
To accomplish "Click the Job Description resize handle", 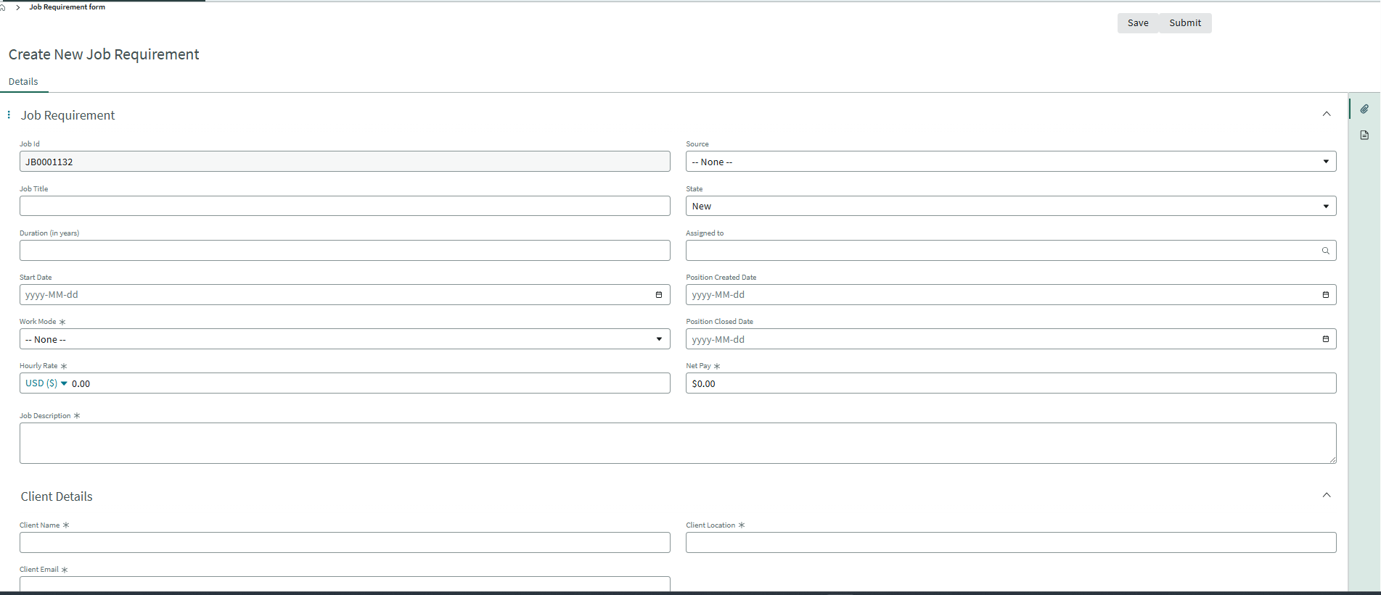I will 1332,459.
